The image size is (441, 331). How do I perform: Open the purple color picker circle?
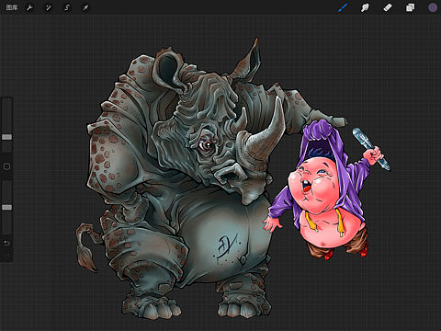433,7
